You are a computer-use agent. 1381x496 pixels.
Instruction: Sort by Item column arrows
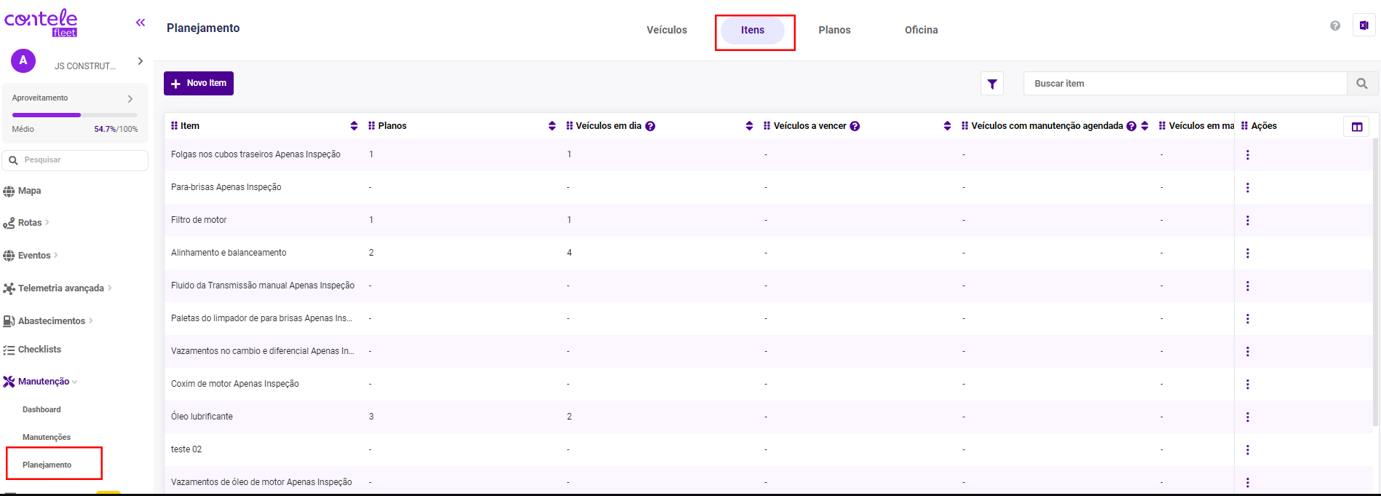click(x=354, y=126)
